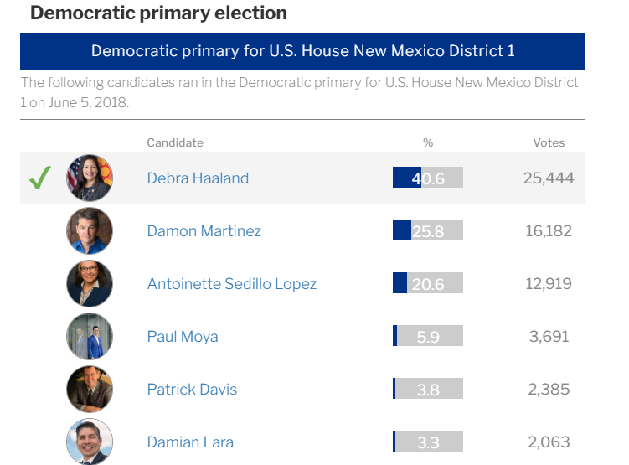Select Antoinette Sedillo Lopez's portrait

tap(90, 283)
